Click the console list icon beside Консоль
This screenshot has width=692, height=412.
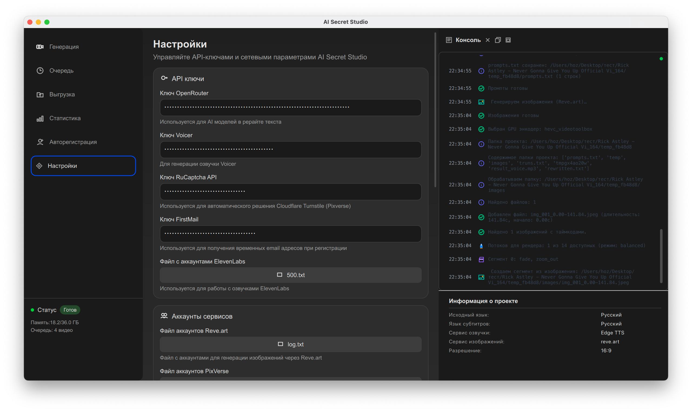449,40
